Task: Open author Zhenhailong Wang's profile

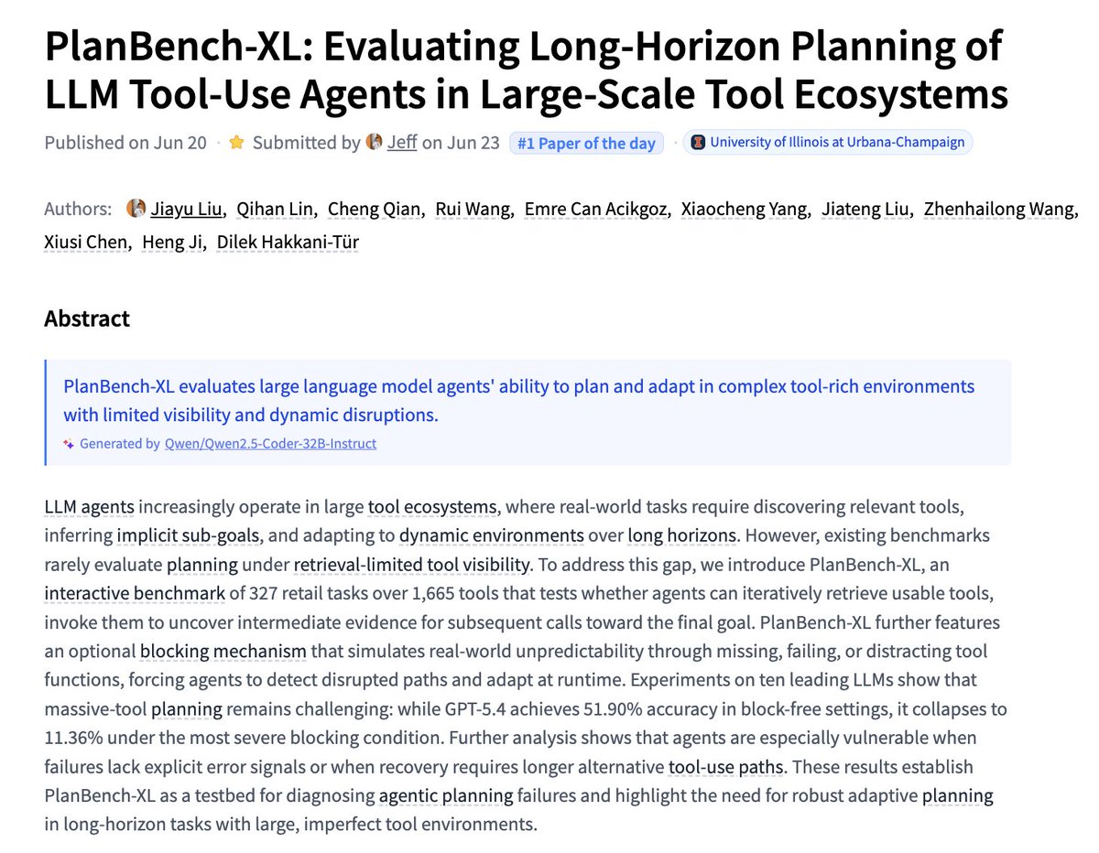Action: pyautogui.click(x=999, y=210)
